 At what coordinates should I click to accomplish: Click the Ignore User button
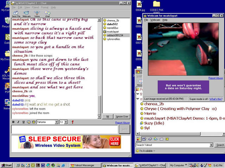122,117
